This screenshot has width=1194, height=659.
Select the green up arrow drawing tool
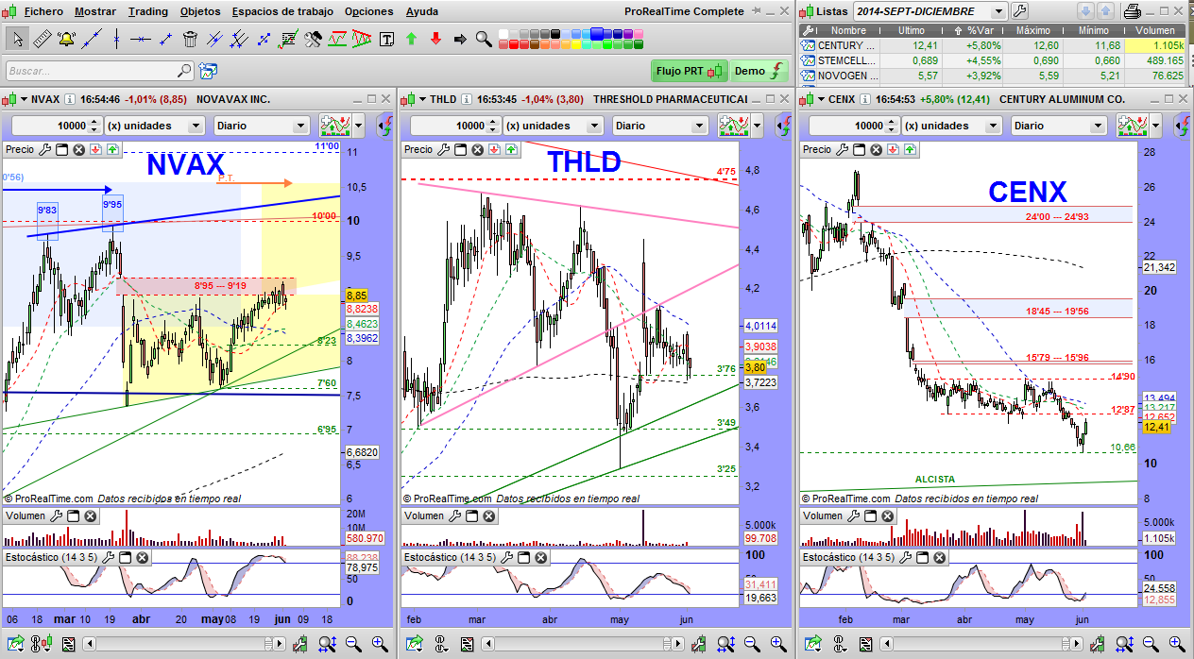coord(411,40)
